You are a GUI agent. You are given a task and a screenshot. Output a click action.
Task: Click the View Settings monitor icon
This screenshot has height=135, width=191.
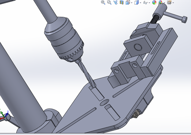click(x=169, y=2)
